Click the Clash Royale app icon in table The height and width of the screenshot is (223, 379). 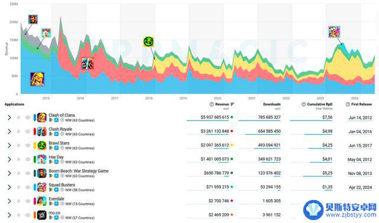41,131
